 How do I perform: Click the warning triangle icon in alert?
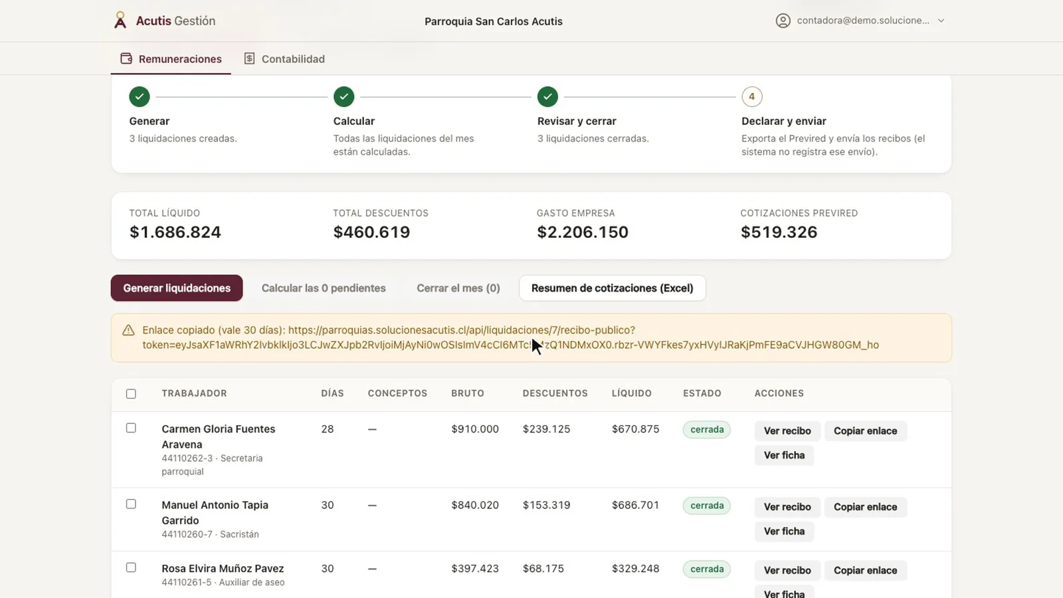point(128,330)
